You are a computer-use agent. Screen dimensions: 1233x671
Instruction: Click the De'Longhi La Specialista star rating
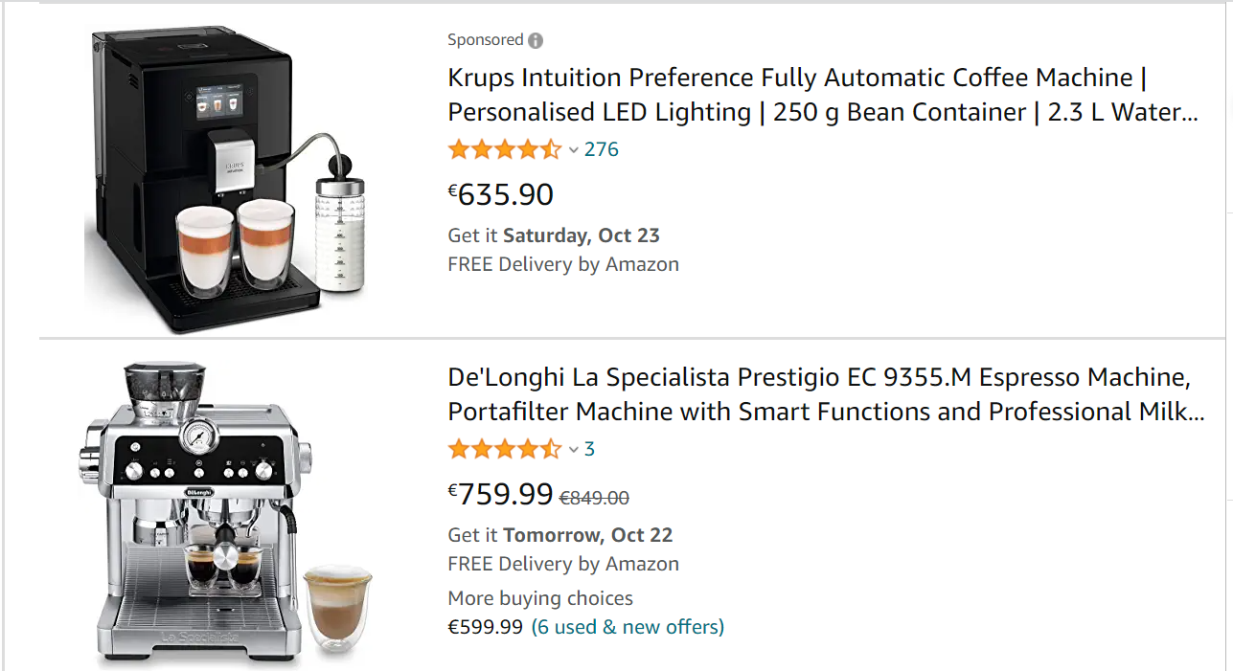pyautogui.click(x=504, y=449)
